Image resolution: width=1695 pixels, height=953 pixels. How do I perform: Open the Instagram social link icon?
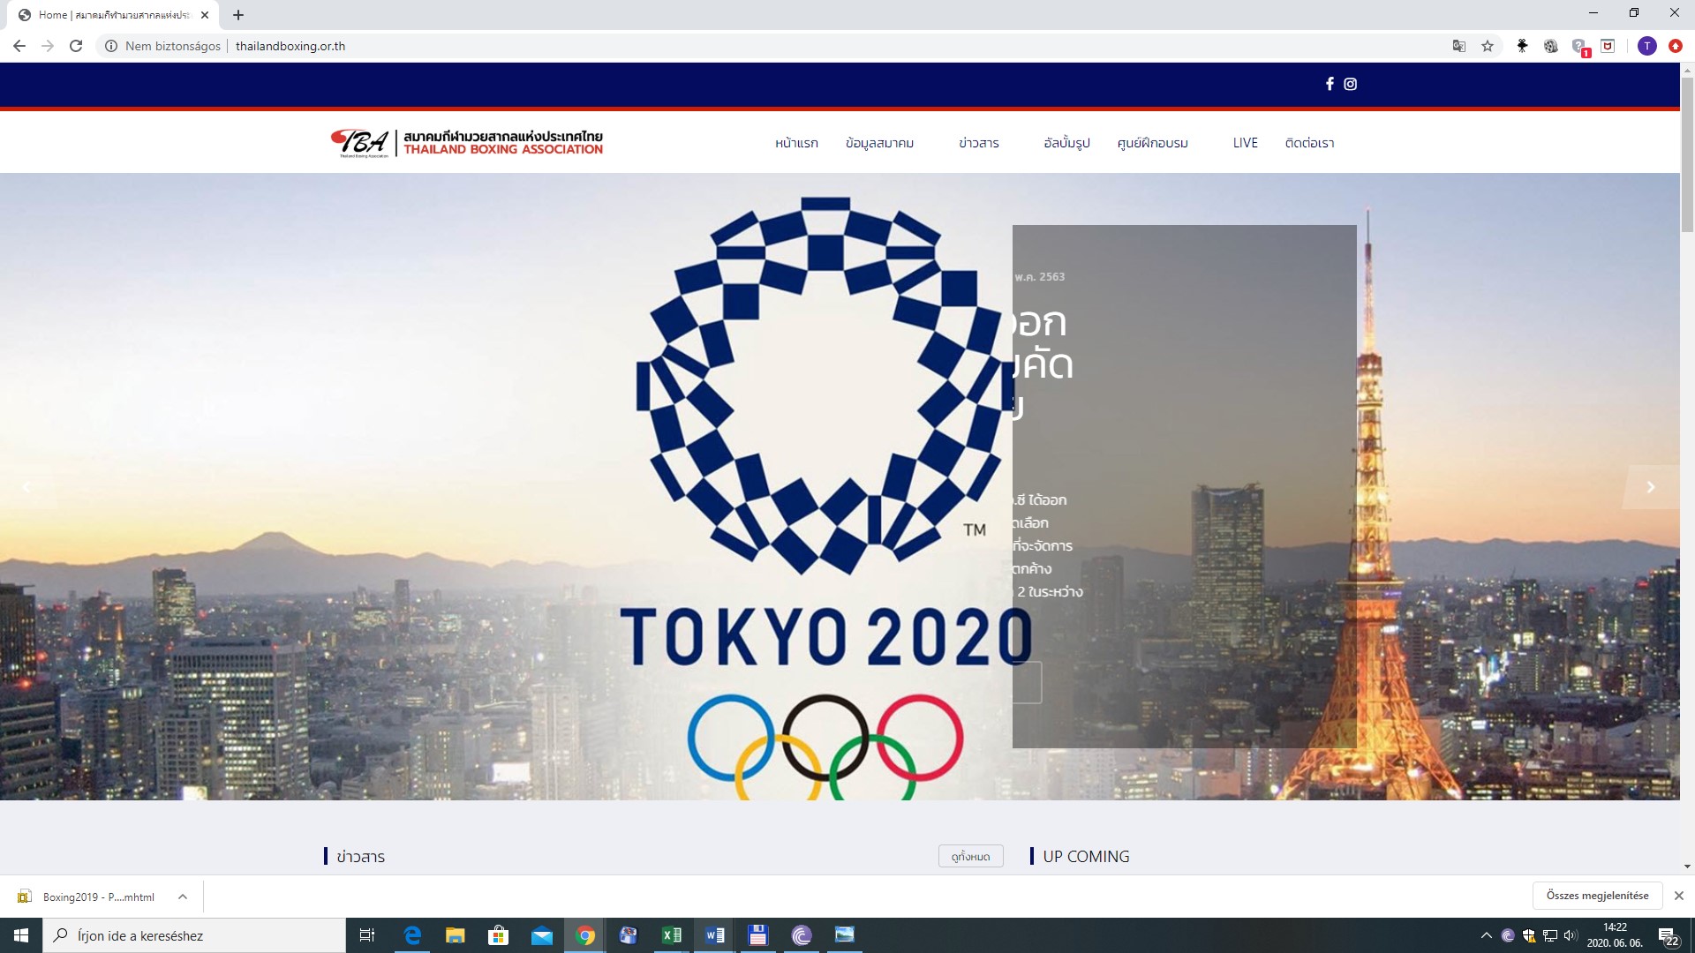(x=1350, y=84)
